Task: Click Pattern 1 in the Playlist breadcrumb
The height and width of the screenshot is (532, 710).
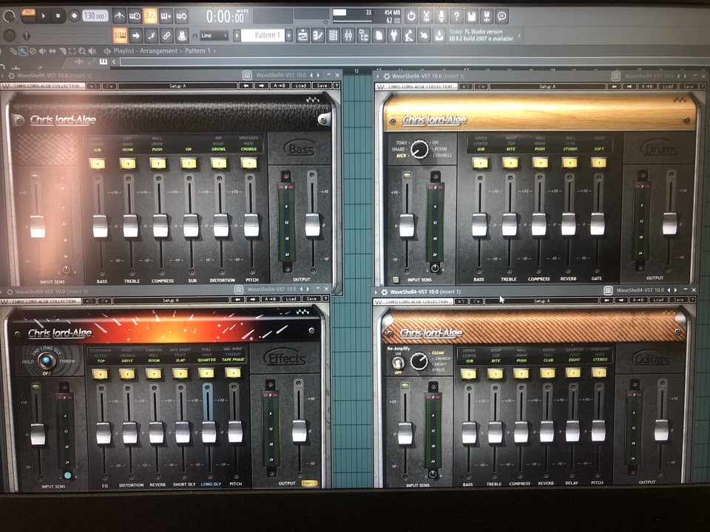Action: pyautogui.click(x=197, y=51)
